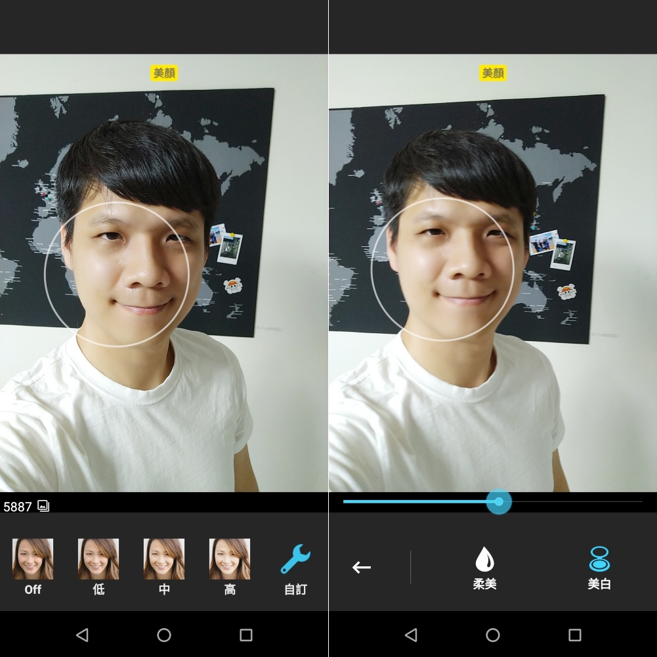Tap Android back button on right screen
Image resolution: width=657 pixels, height=657 pixels.
pyautogui.click(x=411, y=635)
